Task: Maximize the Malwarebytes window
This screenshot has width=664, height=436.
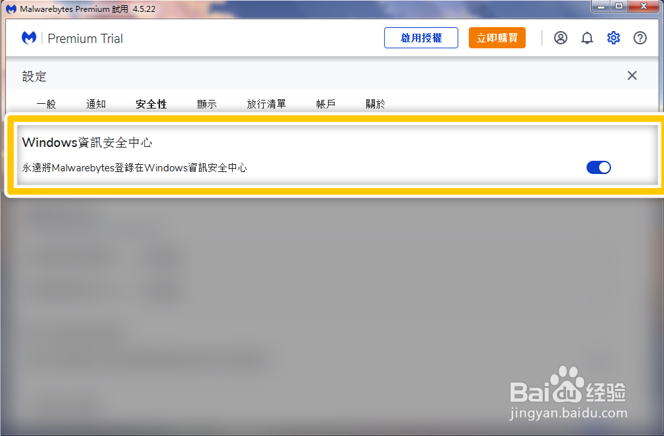Action: point(619,7)
